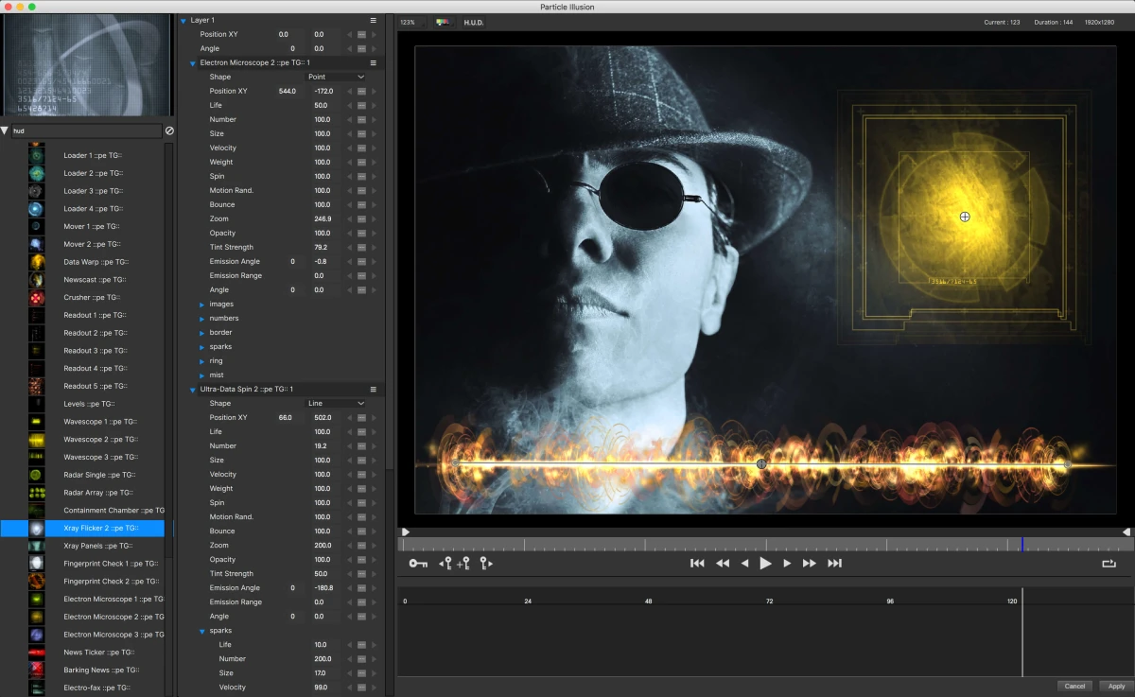Click the keyframe button for sparks Velocity

[361, 687]
